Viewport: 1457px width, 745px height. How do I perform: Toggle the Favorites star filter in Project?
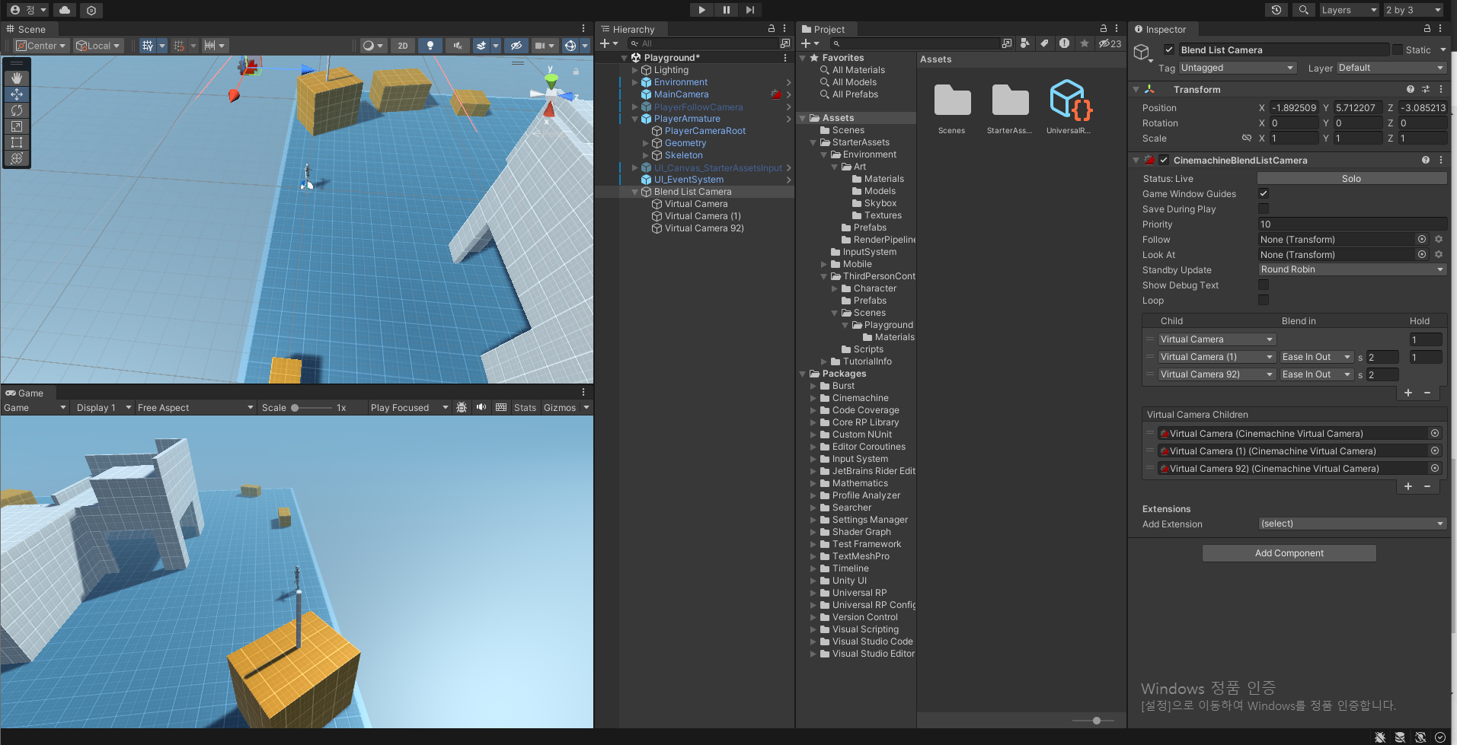(1085, 43)
